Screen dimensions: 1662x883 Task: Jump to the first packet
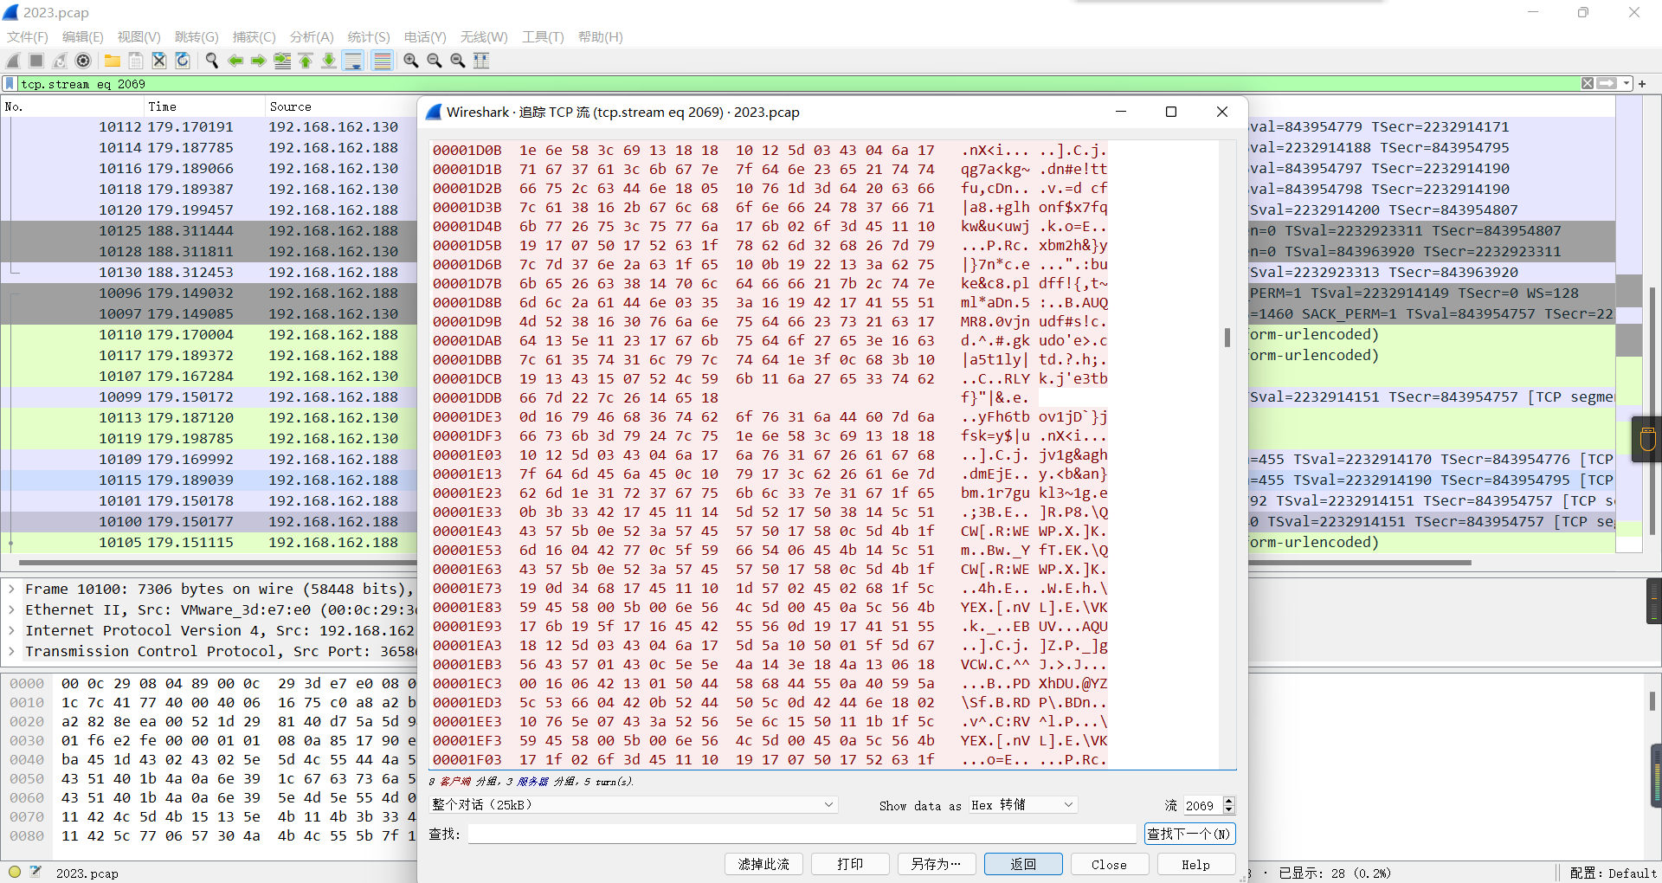tap(306, 61)
